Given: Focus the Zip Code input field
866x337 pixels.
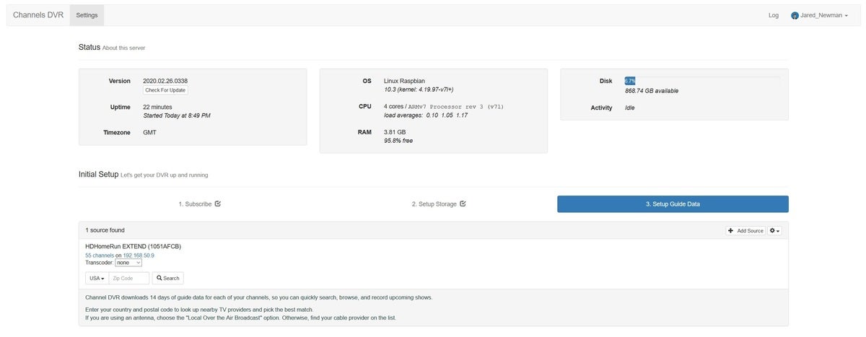Looking at the screenshot, I should 129,278.
